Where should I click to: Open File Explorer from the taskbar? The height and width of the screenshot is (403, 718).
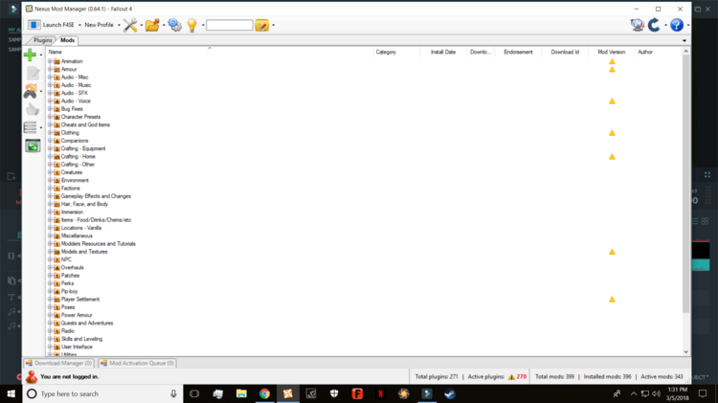(x=241, y=393)
